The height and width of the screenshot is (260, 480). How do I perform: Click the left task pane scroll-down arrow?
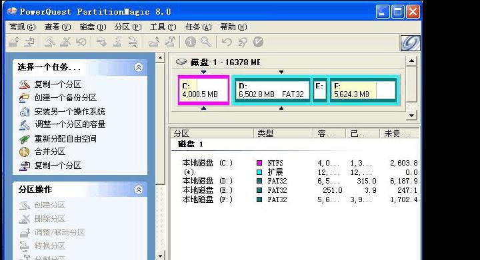pos(160,256)
